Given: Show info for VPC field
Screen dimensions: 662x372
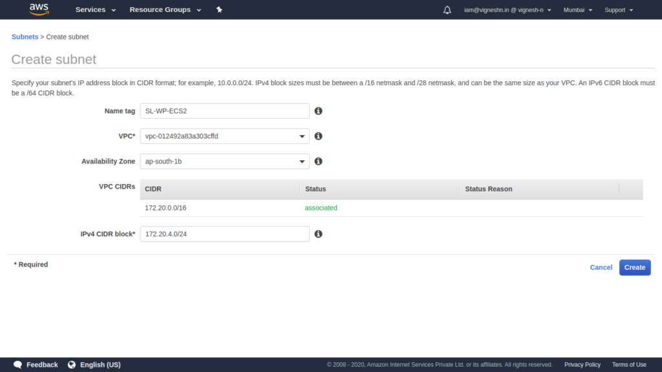Looking at the screenshot, I should [x=318, y=136].
